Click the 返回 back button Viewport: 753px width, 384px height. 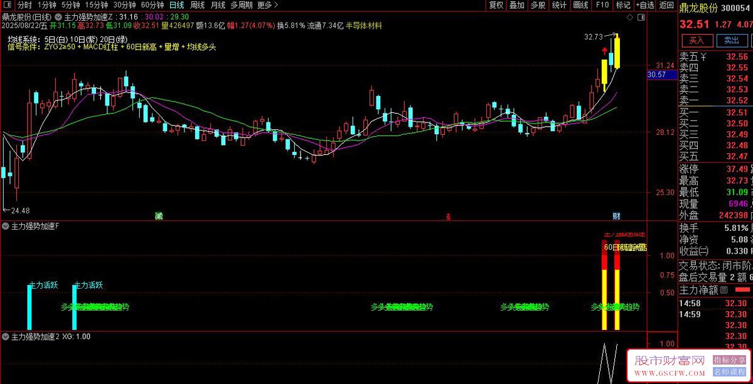pyautogui.click(x=666, y=5)
